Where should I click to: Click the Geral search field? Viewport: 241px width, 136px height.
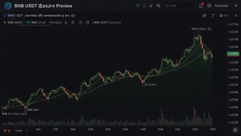pos(179,6)
